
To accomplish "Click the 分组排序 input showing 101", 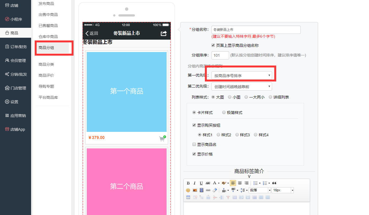I will [x=220, y=55].
